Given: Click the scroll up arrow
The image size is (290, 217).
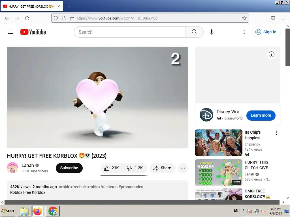Looking at the screenshot, I should (x=288, y=26).
